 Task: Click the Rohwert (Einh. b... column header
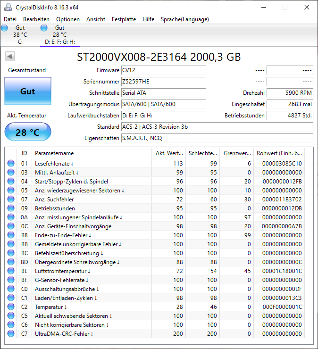[x=279, y=153]
